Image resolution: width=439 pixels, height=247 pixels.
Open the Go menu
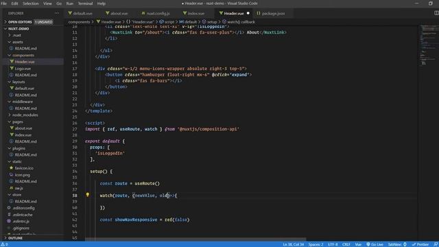(59, 3)
